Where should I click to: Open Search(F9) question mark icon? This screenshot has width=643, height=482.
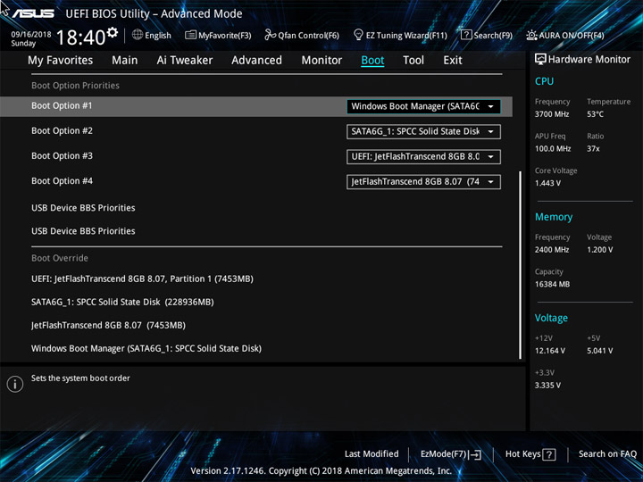(x=466, y=35)
